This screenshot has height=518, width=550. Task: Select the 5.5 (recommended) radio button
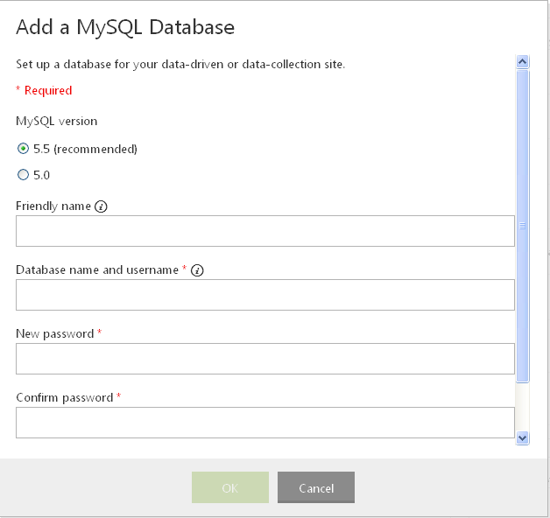tap(23, 149)
